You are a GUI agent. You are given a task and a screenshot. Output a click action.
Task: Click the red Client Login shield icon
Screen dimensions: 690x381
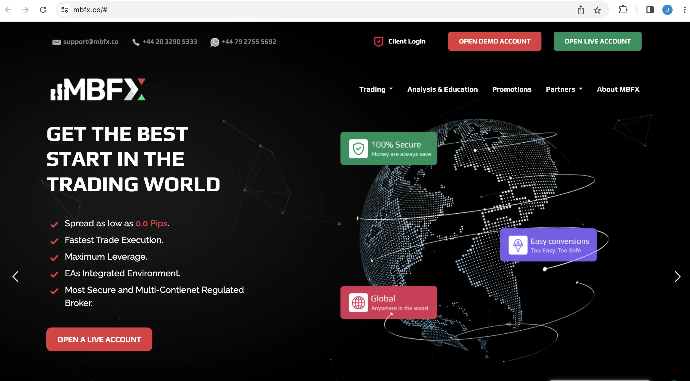pos(378,41)
